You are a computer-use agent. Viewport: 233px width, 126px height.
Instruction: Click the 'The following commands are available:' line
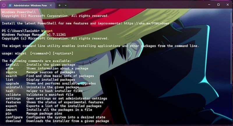[37, 61]
